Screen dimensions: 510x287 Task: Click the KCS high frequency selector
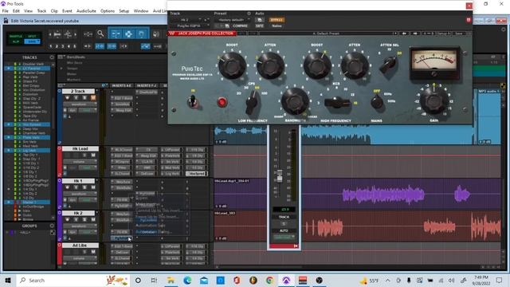(337, 103)
